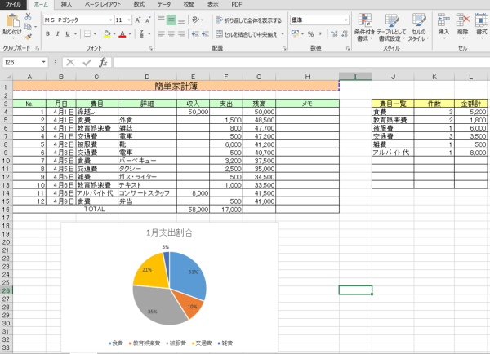Click the increase indent icon
This screenshot has width=490, height=354.
point(205,34)
